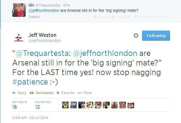
Task: Click the faded Favorite star on Ián's tweet
Action: (136, 17)
